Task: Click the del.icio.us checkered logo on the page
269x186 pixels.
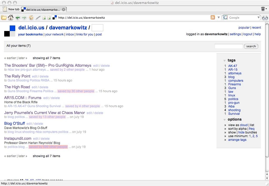Action: pos(10,31)
